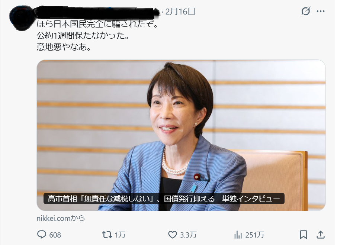Open the Grok explain-post icon
This screenshot has width=337, height=245.
pos(305,11)
